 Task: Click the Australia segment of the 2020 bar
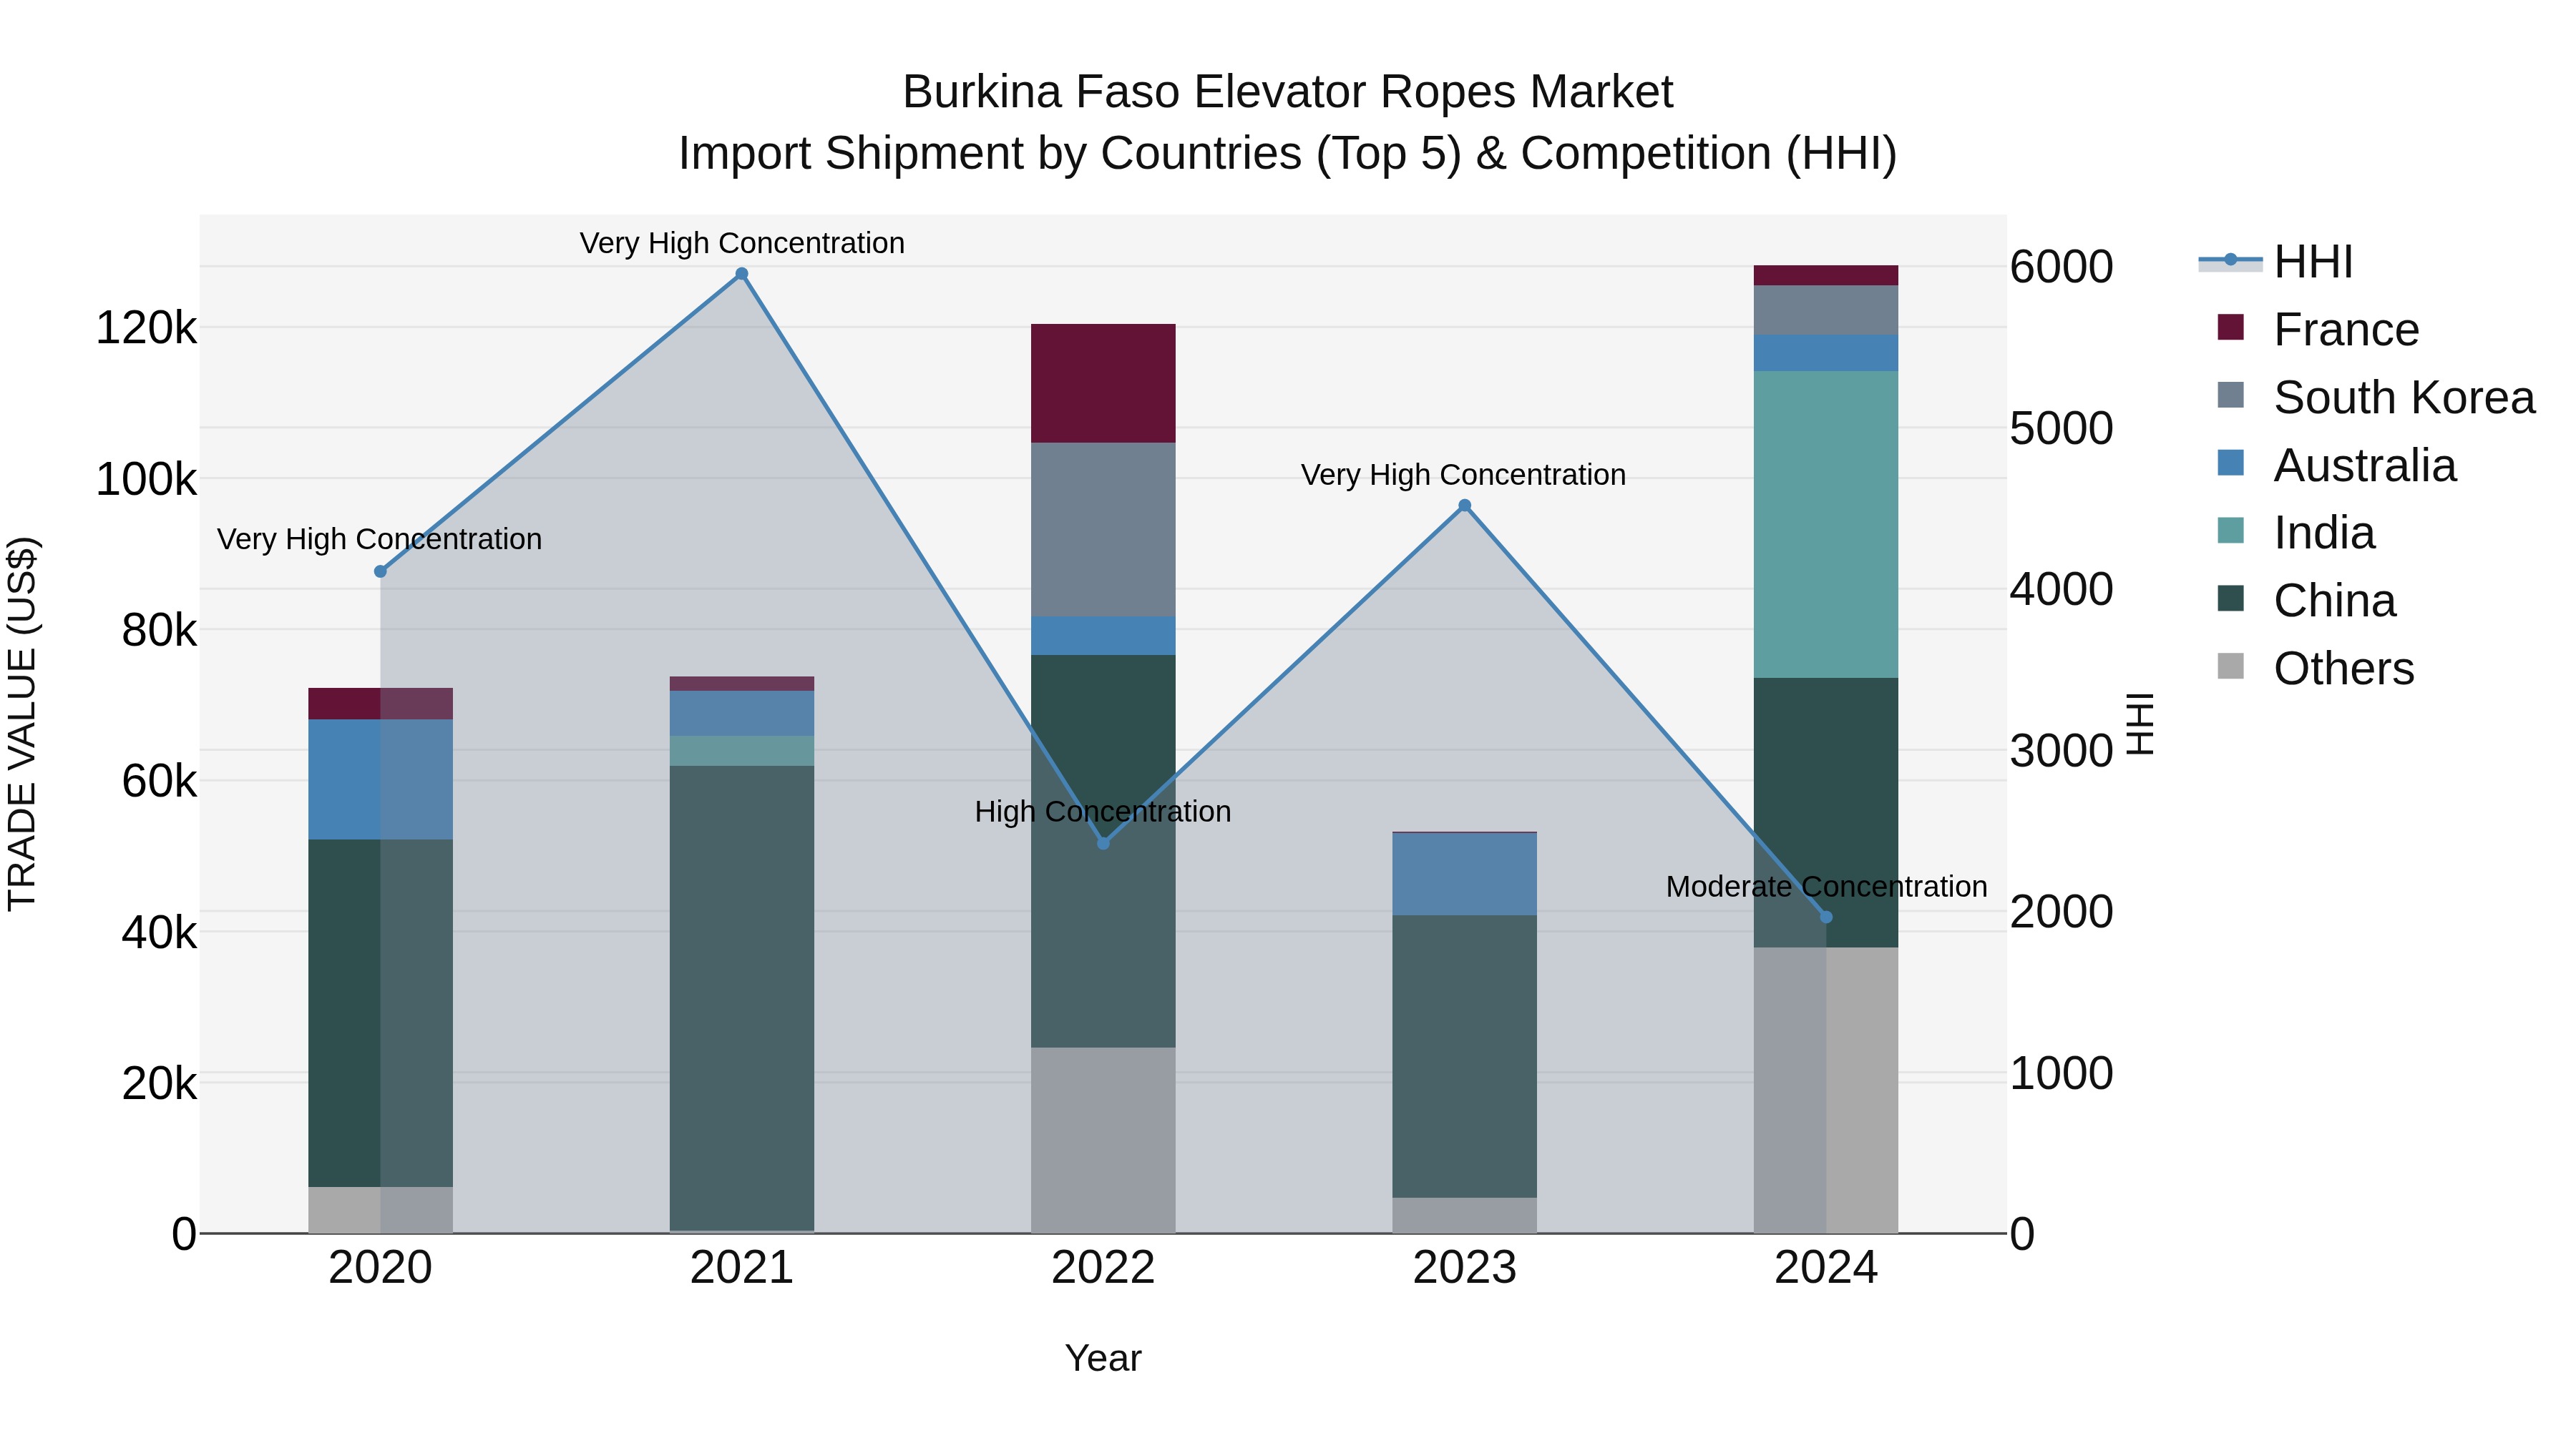[x=380, y=779]
